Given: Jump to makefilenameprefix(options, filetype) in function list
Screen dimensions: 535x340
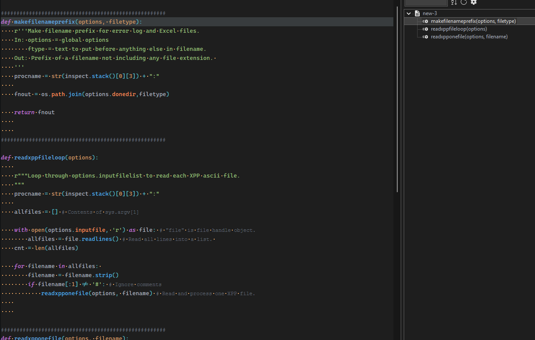Looking at the screenshot, I should click(473, 21).
